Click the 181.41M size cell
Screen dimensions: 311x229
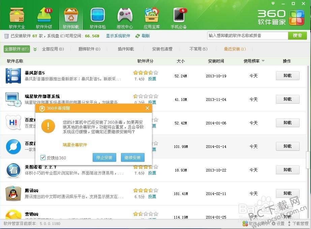(x=181, y=194)
